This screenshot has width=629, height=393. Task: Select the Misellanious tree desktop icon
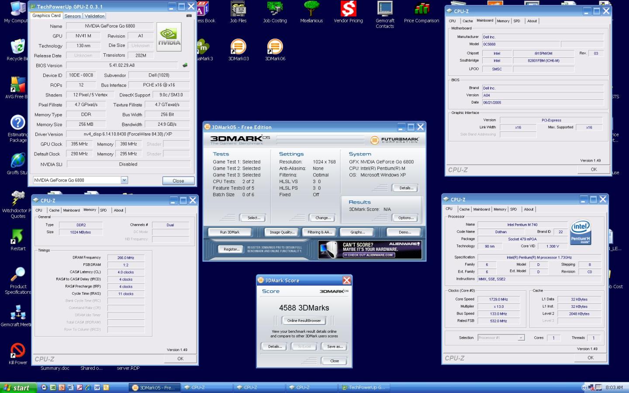click(x=311, y=9)
